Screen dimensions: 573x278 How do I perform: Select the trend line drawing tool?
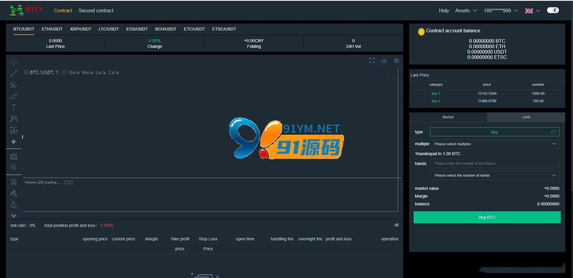tap(14, 73)
